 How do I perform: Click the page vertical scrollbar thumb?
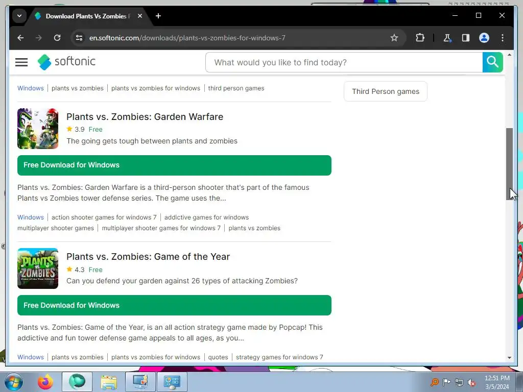point(509,164)
